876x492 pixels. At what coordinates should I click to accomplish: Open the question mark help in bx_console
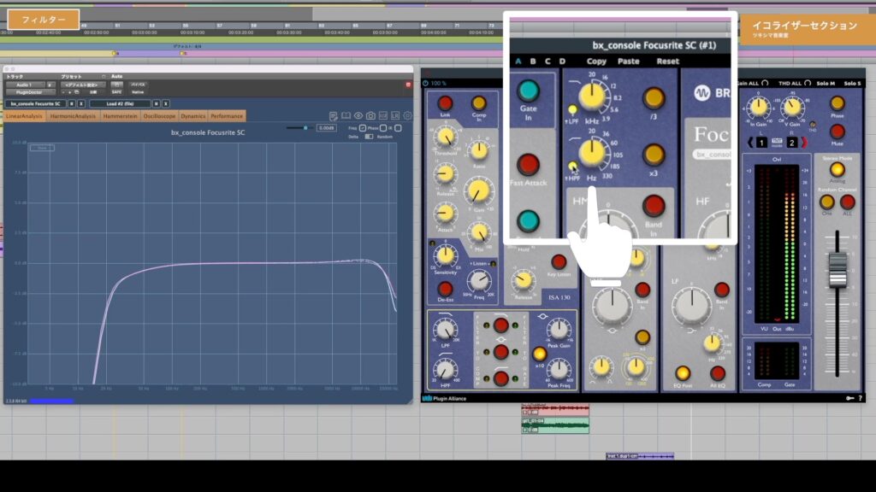pyautogui.click(x=861, y=398)
